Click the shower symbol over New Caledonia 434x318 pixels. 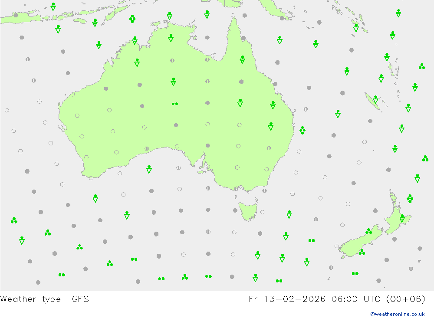pyautogui.click(x=375, y=99)
